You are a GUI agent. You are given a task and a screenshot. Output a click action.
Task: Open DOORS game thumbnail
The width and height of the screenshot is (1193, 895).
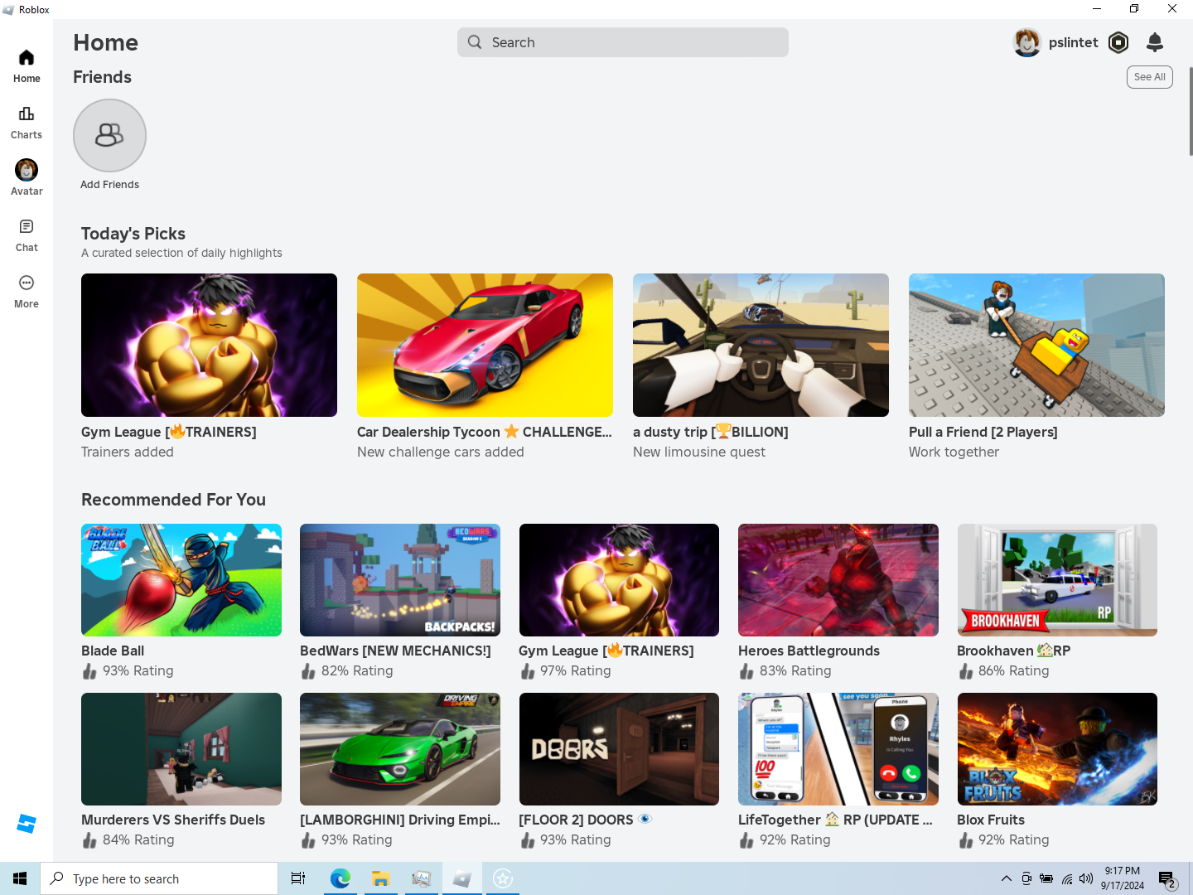[619, 749]
